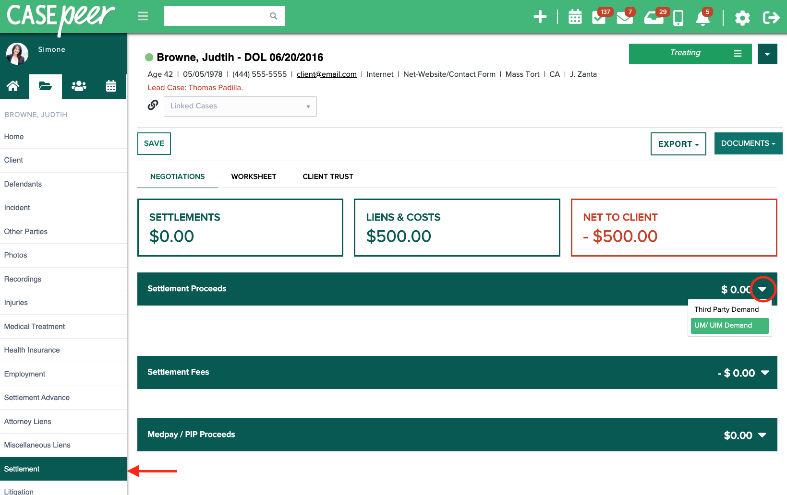
Task: Click the chain link icon beside Linked Cases
Action: [x=153, y=105]
